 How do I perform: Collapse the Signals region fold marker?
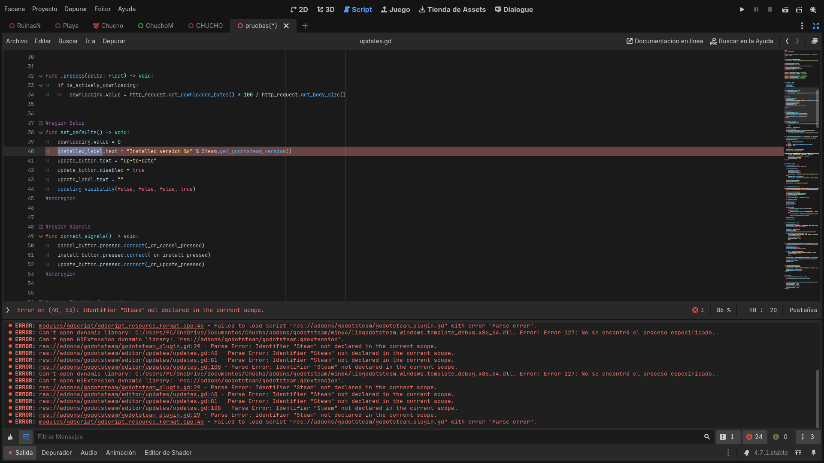(41, 227)
